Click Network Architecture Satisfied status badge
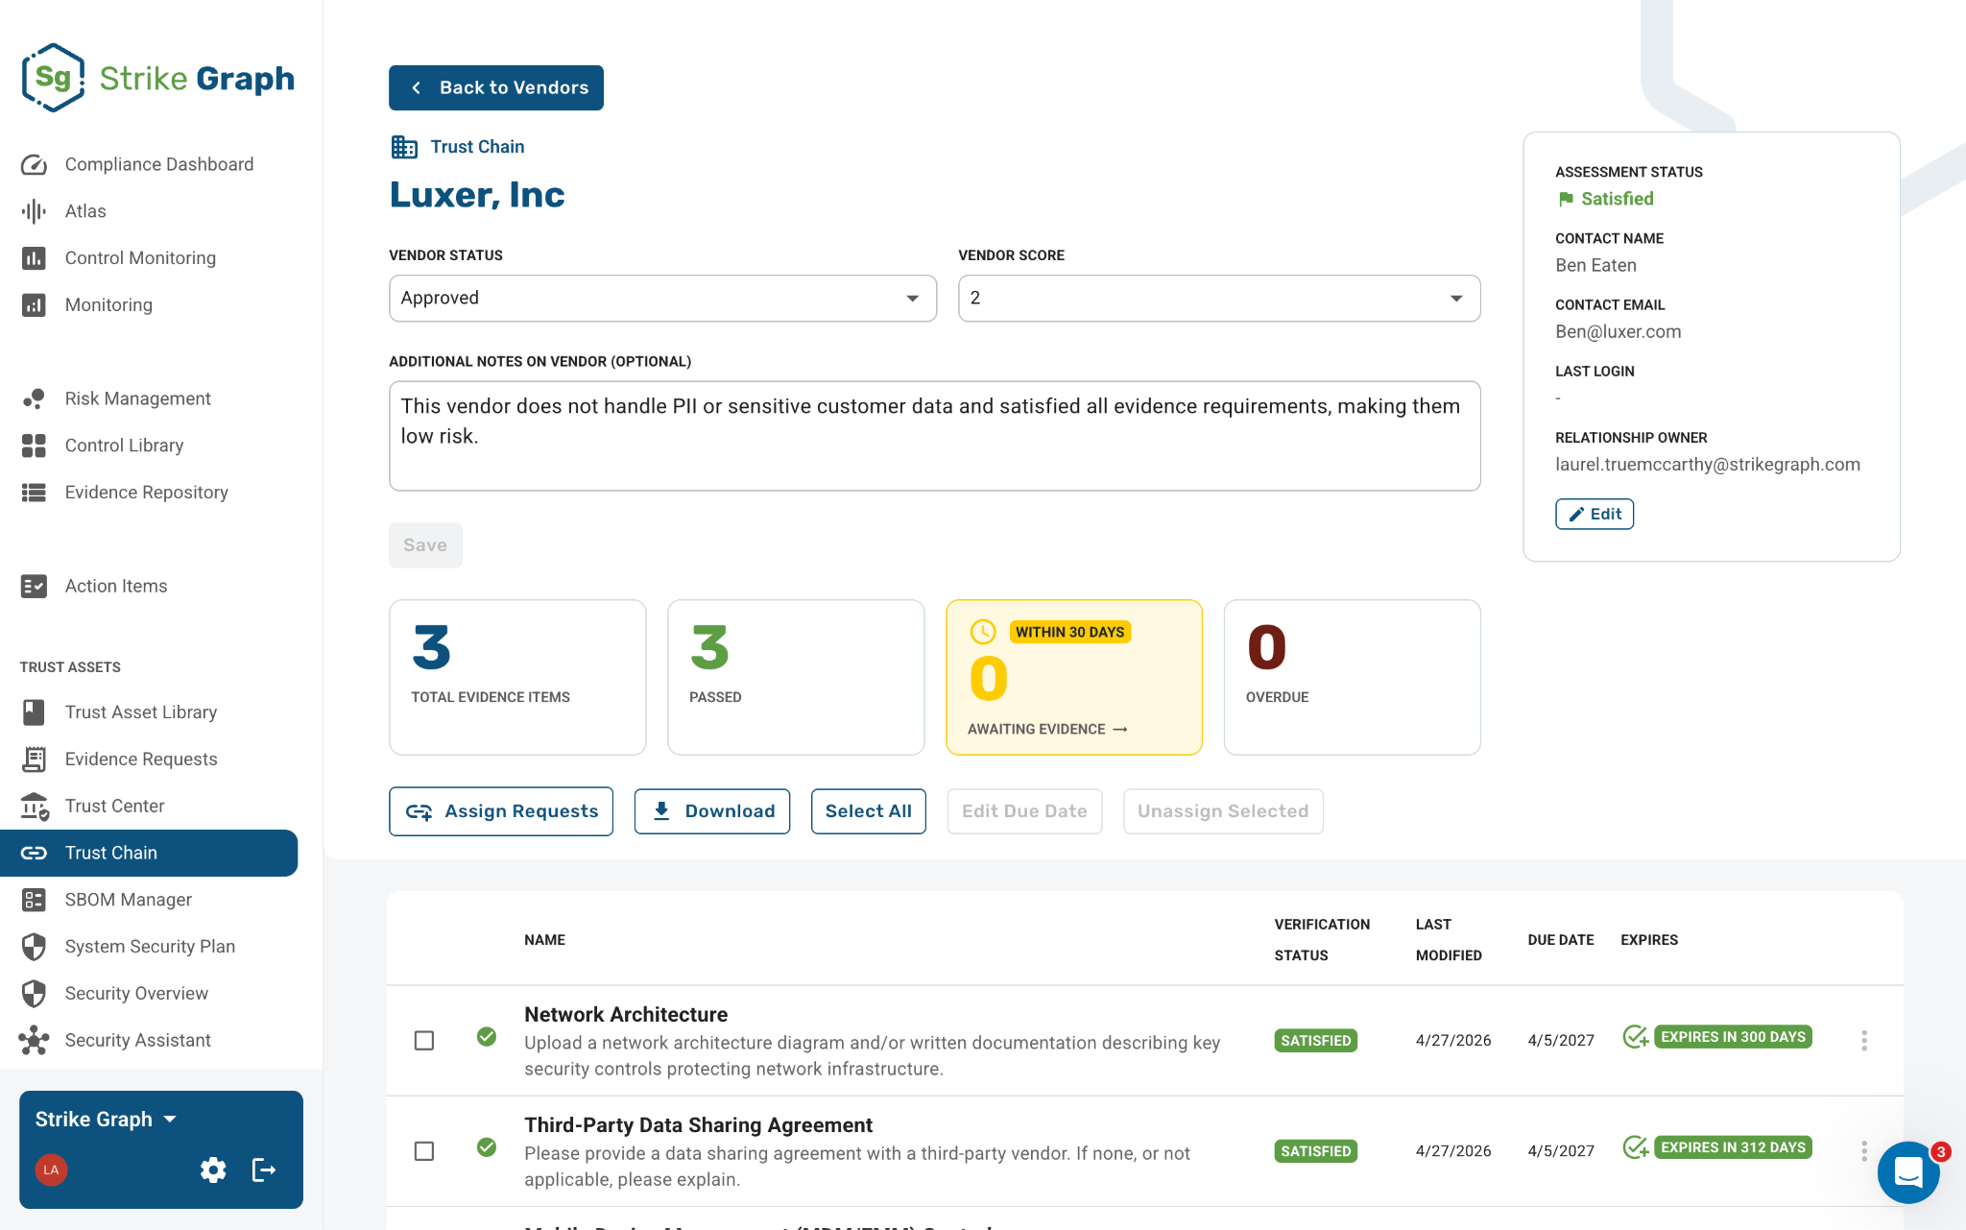The image size is (1966, 1230). pos(1315,1041)
